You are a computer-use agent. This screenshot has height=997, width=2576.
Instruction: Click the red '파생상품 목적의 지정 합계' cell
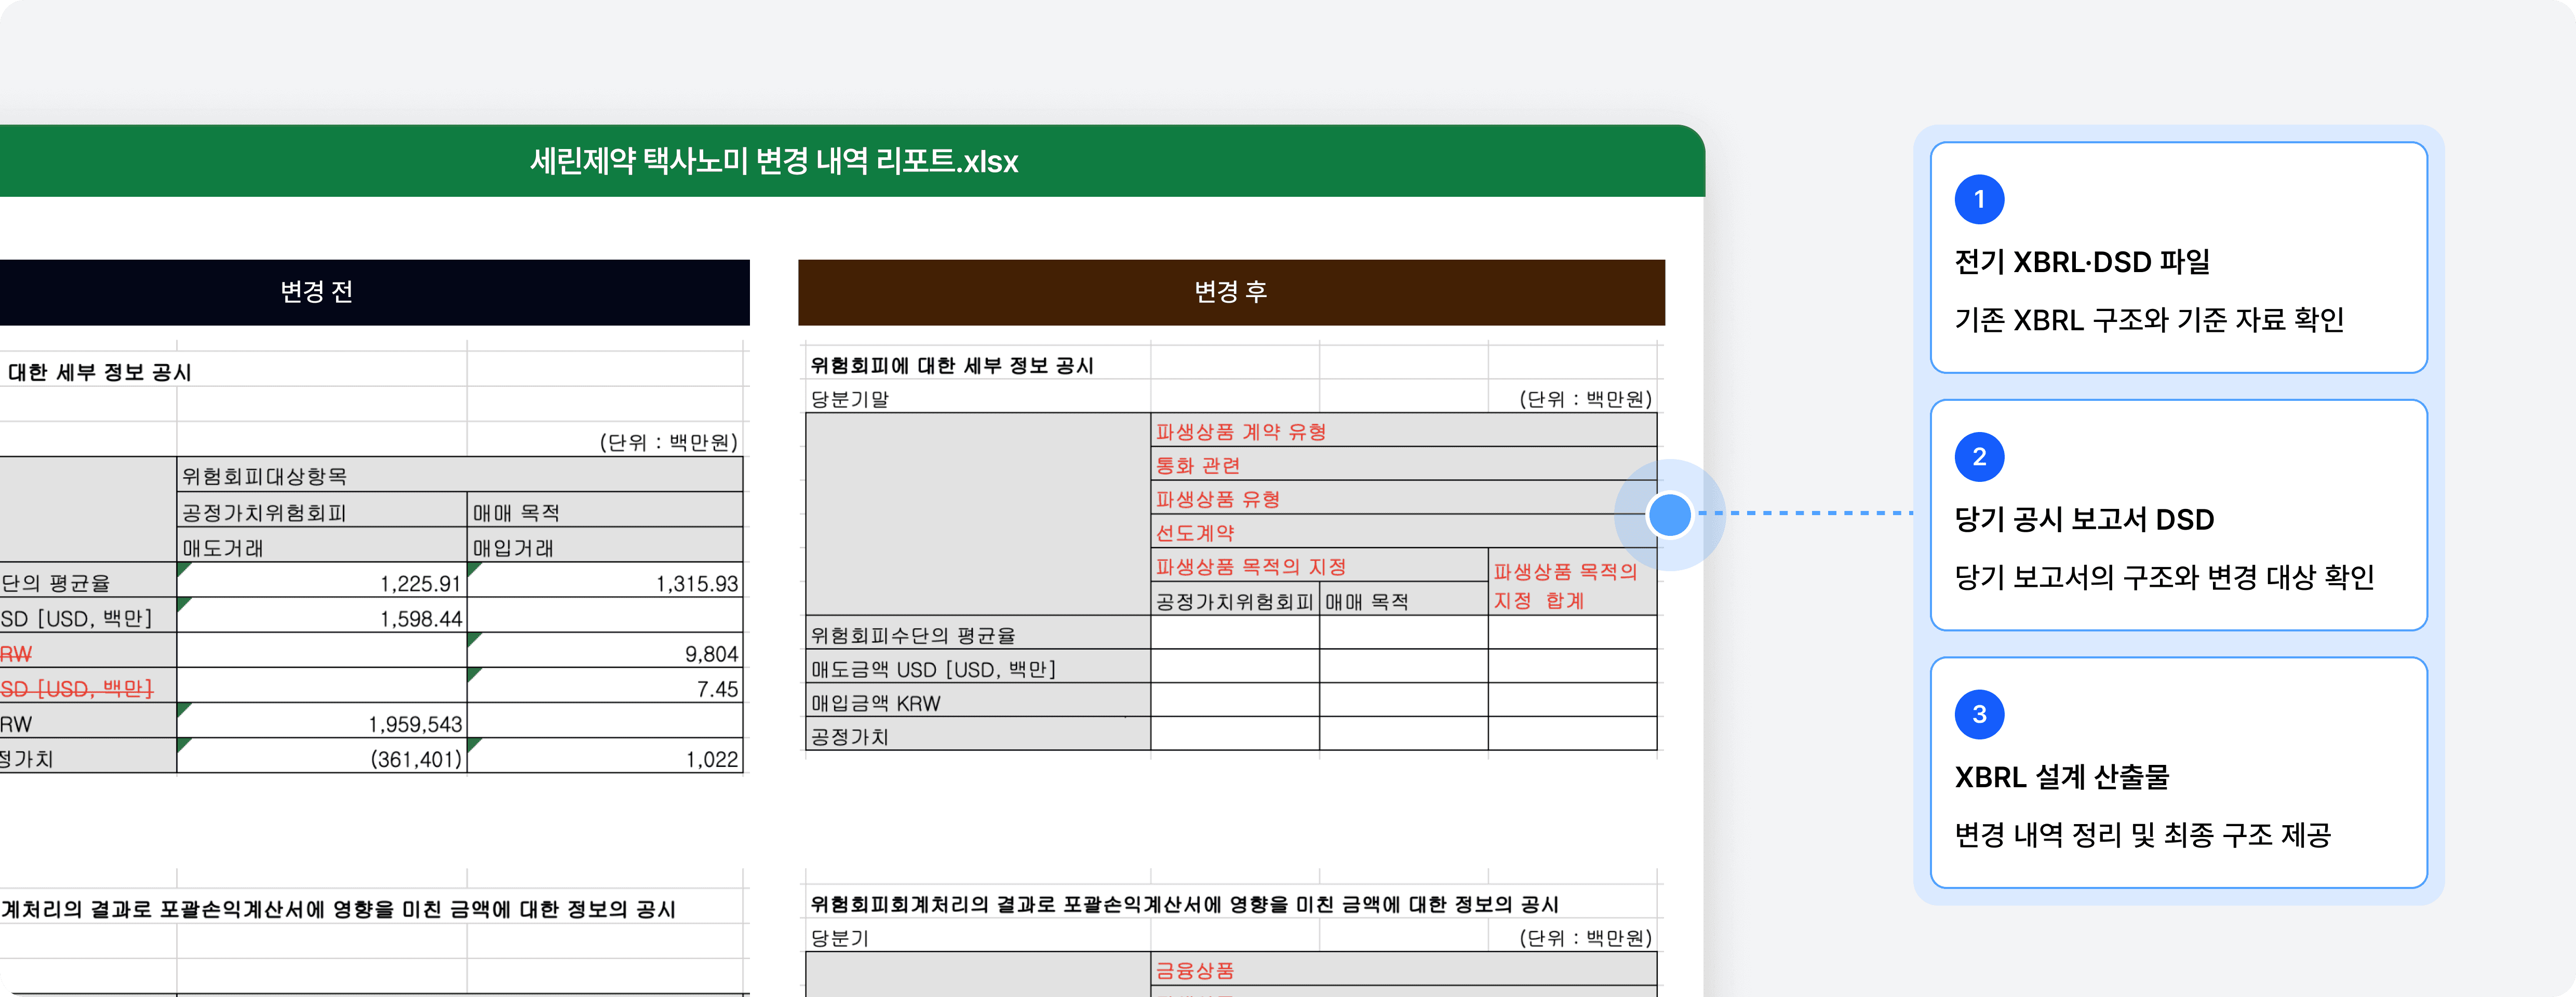point(1572,583)
